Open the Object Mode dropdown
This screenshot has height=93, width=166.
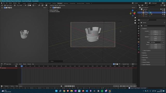pos(9,5)
